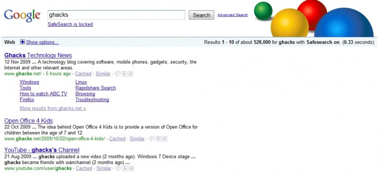
Task: Click the Google logo
Action: [x=22, y=16]
